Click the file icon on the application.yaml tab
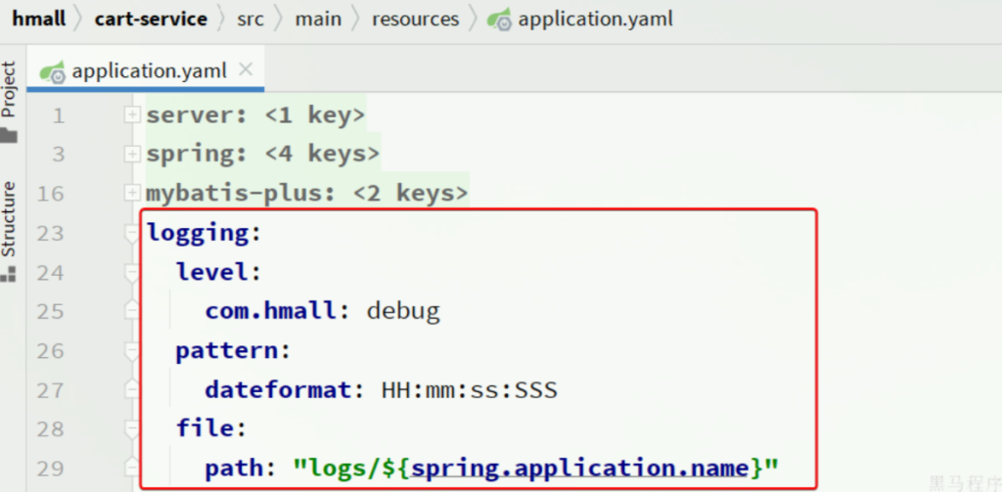Screen dimensions: 1002x492 [53, 71]
